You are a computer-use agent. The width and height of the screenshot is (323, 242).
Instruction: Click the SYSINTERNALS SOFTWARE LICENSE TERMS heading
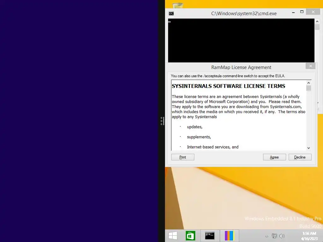[x=228, y=86]
